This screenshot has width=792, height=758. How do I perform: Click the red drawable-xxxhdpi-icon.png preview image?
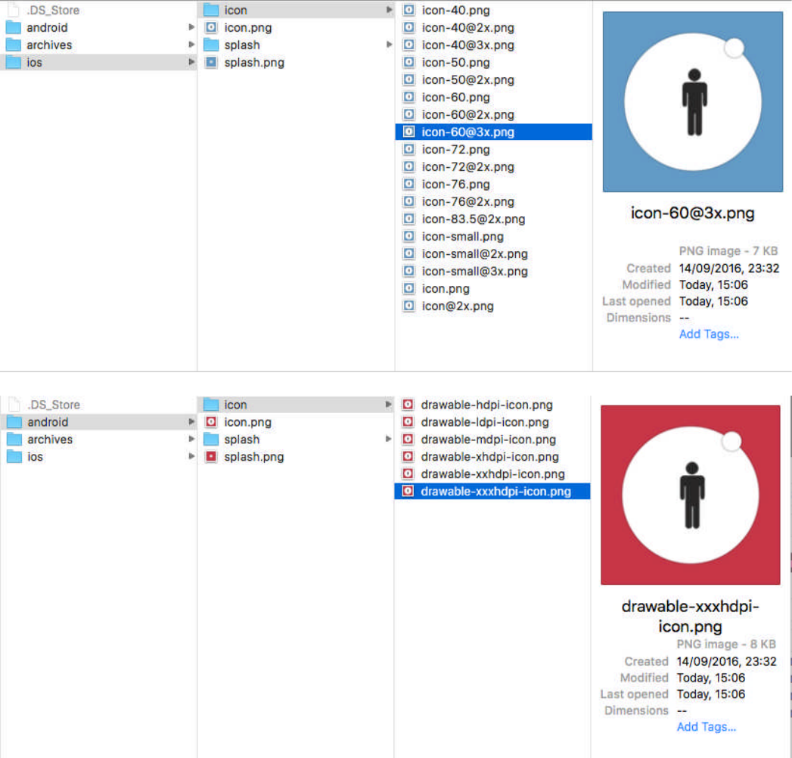click(x=691, y=495)
